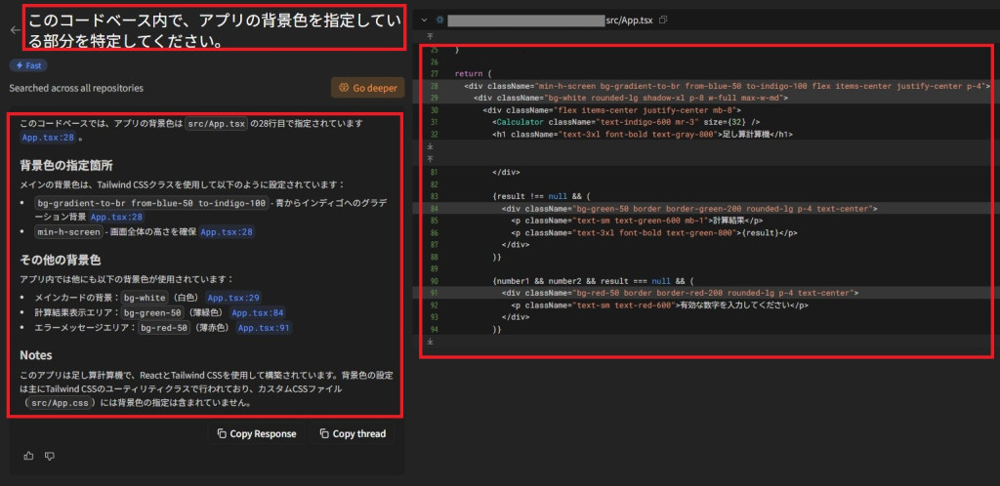Click the file type icon before src/App.tsx
1000x486 pixels.
(x=439, y=20)
